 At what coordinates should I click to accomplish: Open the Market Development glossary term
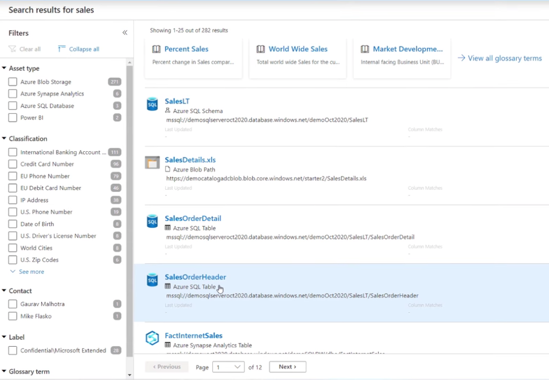408,49
